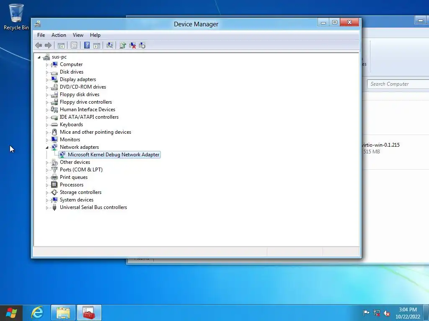This screenshot has width=429, height=321.
Task: Click the Uninstall device icon with red X
Action: coord(132,45)
